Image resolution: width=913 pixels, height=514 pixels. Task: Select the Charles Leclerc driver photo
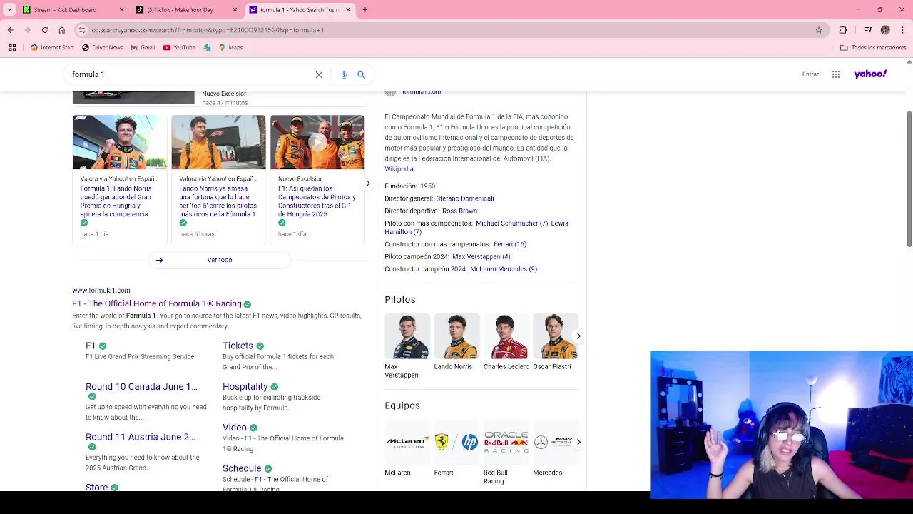click(x=506, y=336)
